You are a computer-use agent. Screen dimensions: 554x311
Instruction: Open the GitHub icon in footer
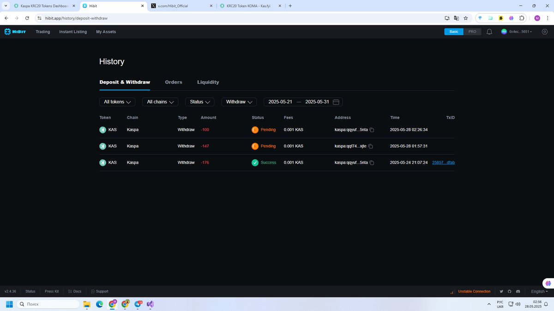point(510,292)
